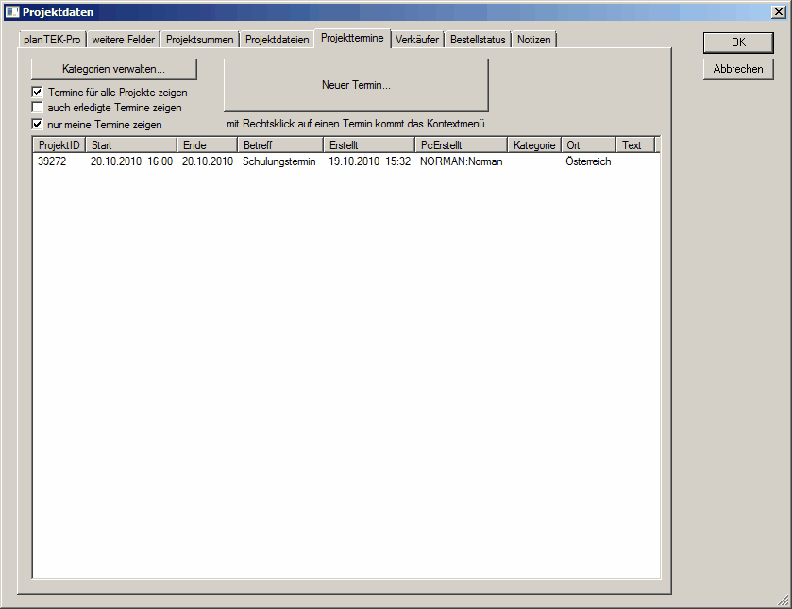Screen dimensions: 792x609
Task: Sort by the ProjektID column header
Action: click(x=59, y=145)
